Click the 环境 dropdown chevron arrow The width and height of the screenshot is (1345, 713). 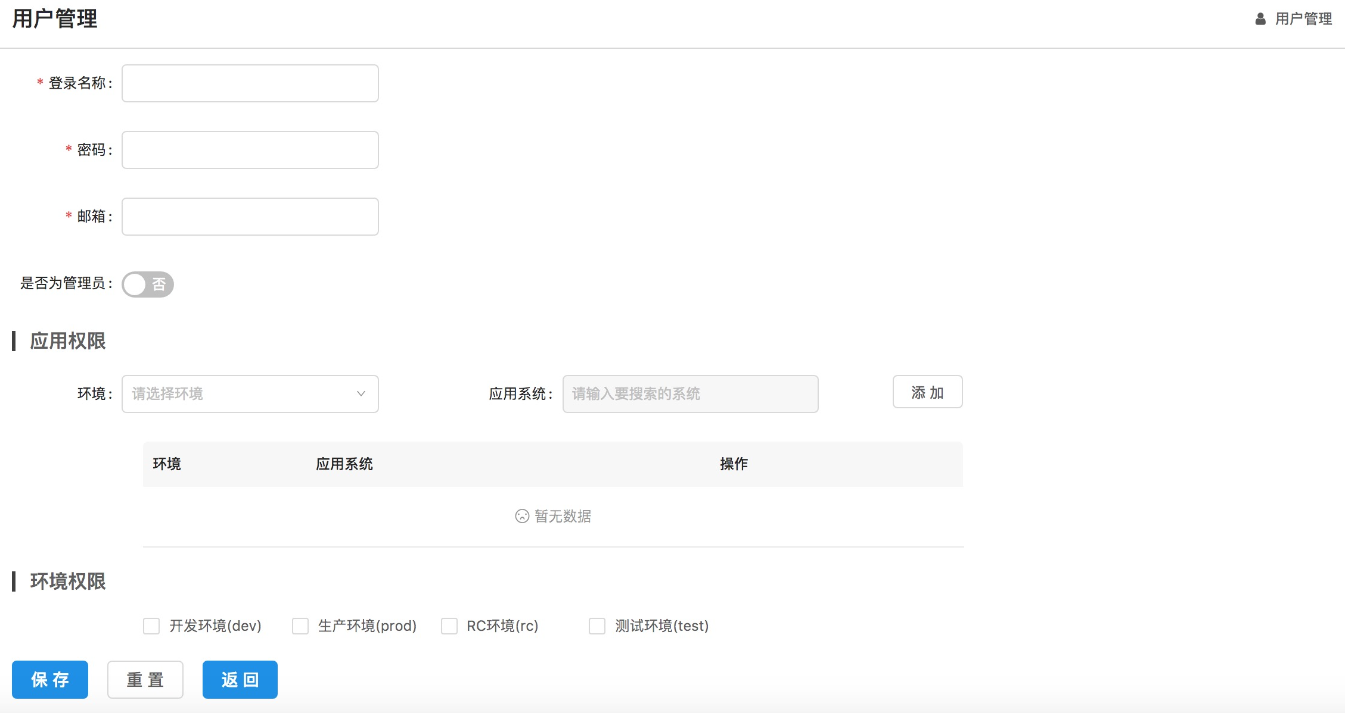click(361, 393)
